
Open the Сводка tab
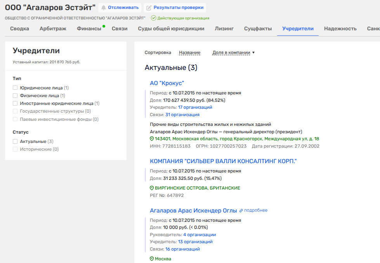(x=20, y=29)
